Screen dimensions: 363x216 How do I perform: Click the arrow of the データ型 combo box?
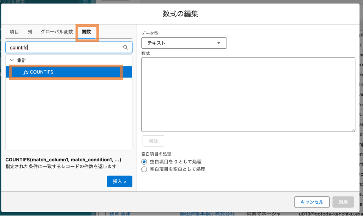coord(219,43)
